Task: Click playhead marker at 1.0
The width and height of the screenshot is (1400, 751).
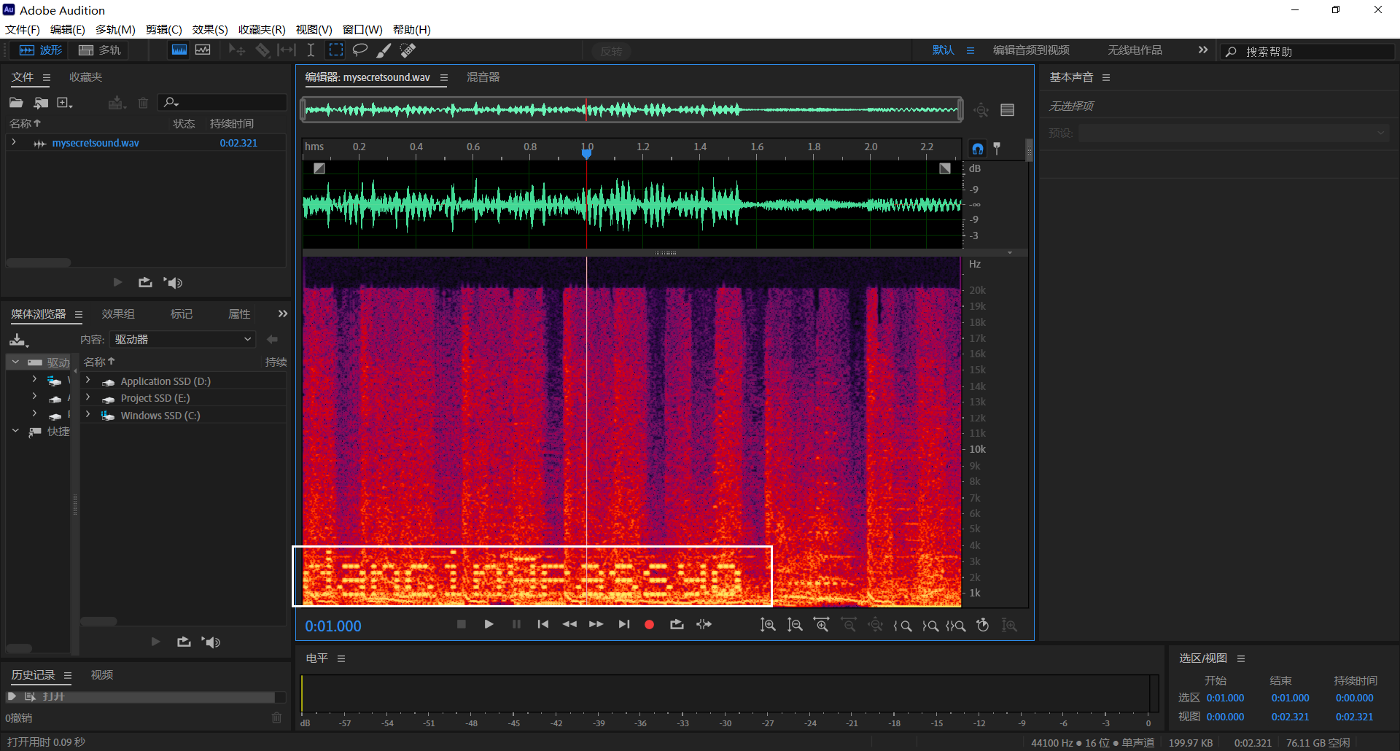Action: [x=586, y=153]
